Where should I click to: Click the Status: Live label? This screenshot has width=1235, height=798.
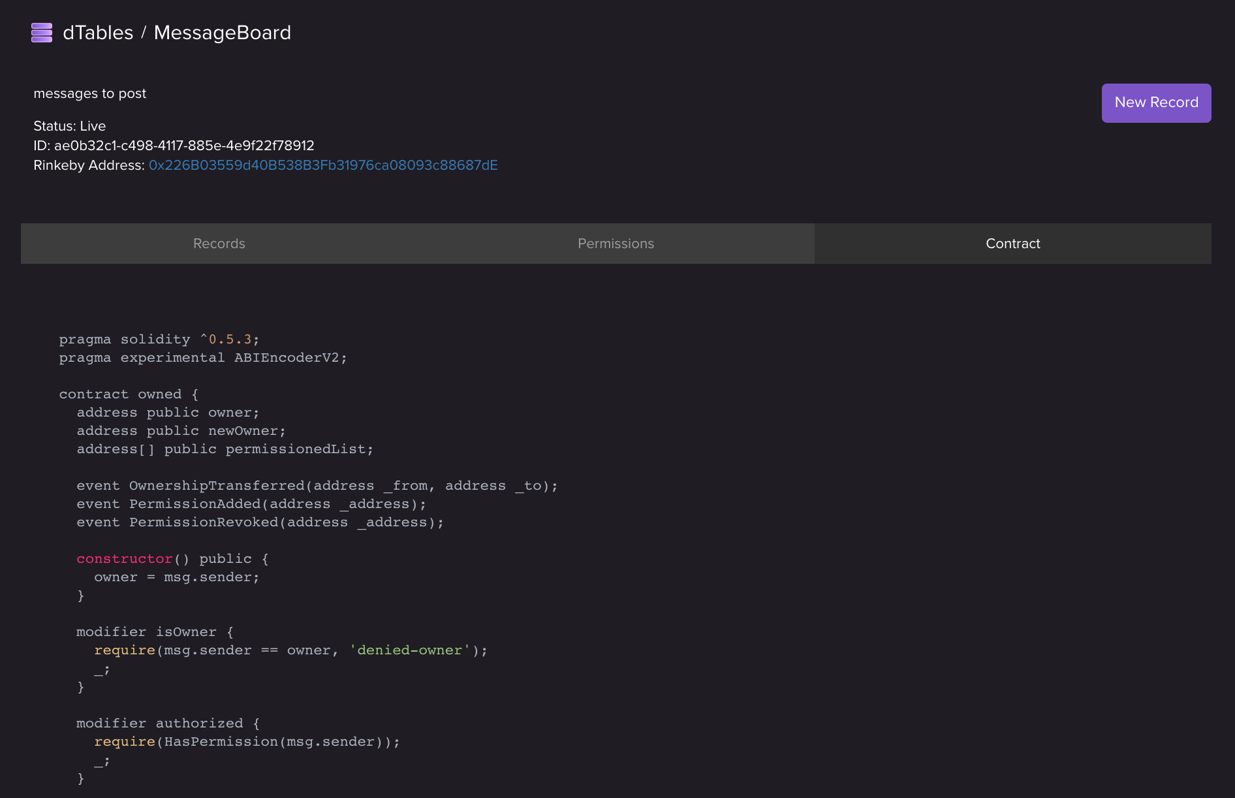point(69,126)
